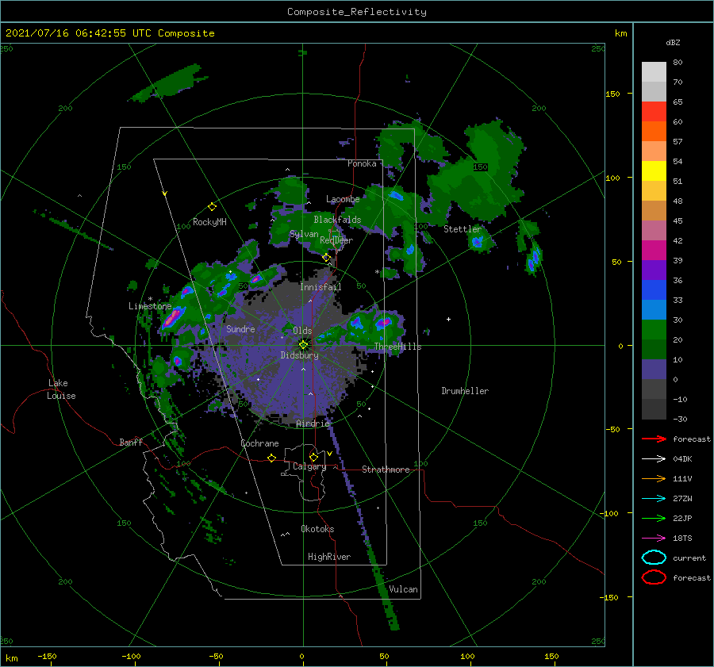Select the orange 111V arrow legend entry
Image resolution: width=714 pixels, height=667 pixels.
pyautogui.click(x=654, y=478)
